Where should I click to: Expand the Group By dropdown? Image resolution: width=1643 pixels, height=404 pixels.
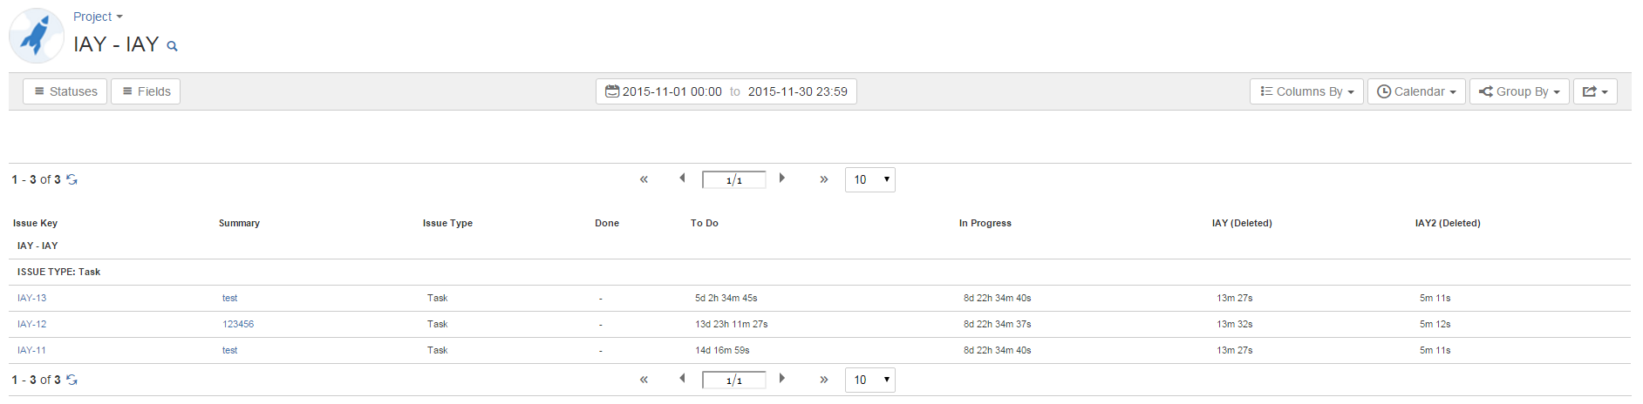[x=1518, y=91]
